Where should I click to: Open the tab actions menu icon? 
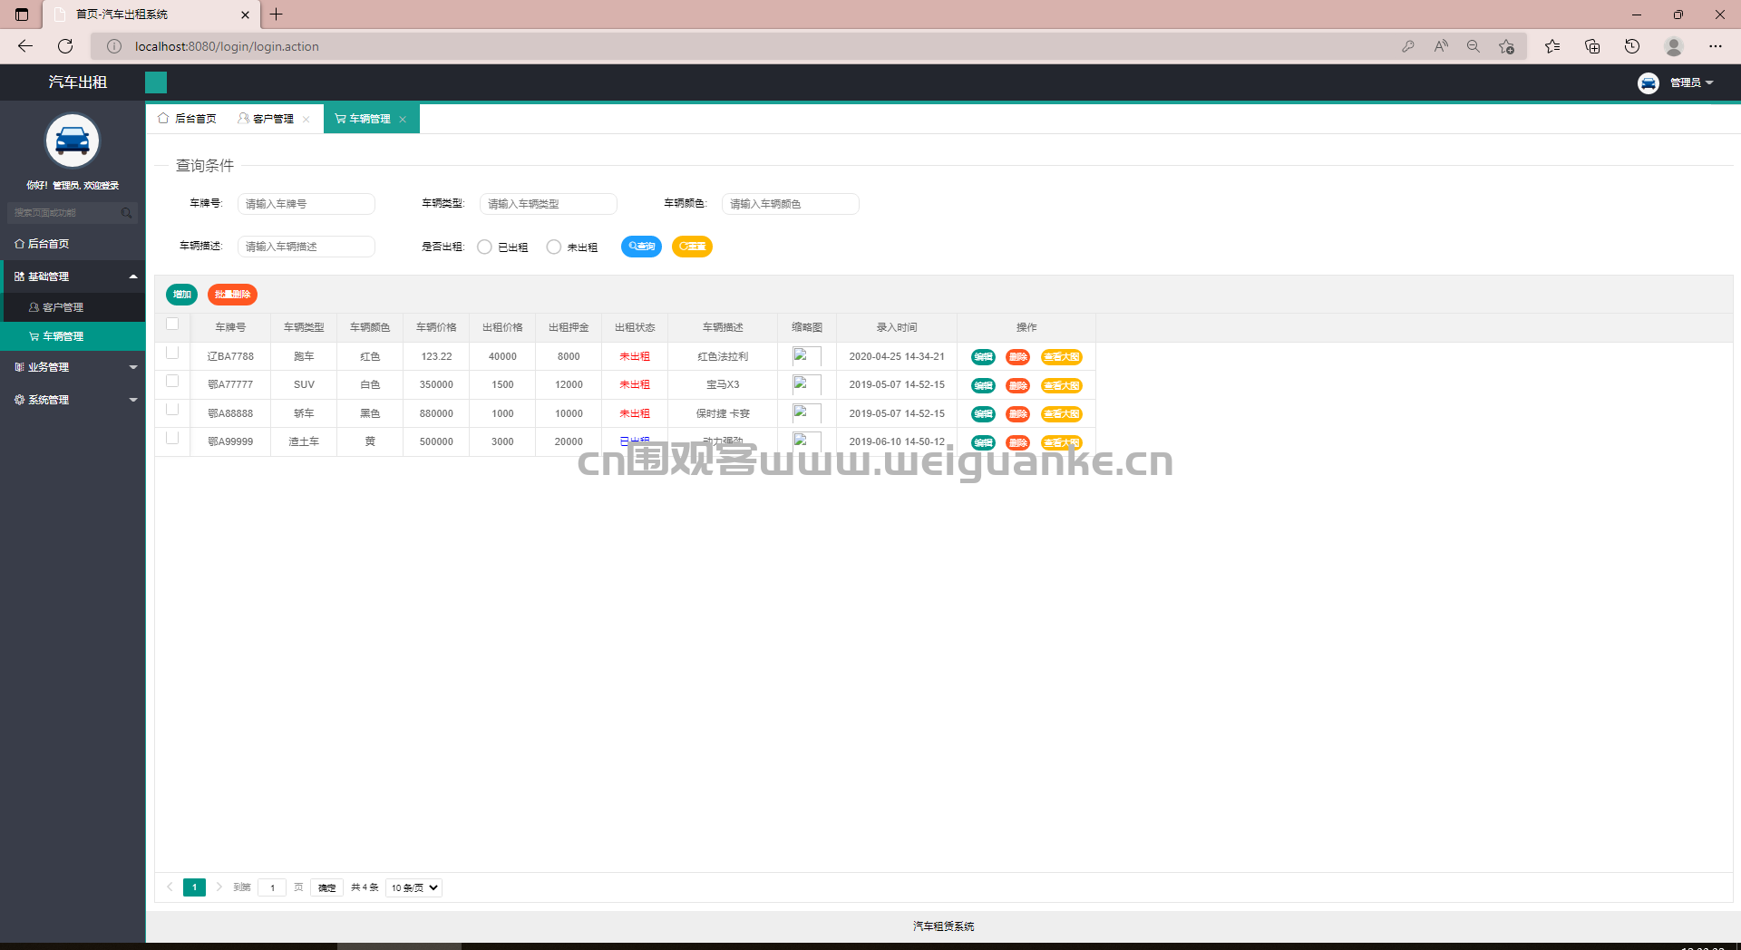pos(22,15)
